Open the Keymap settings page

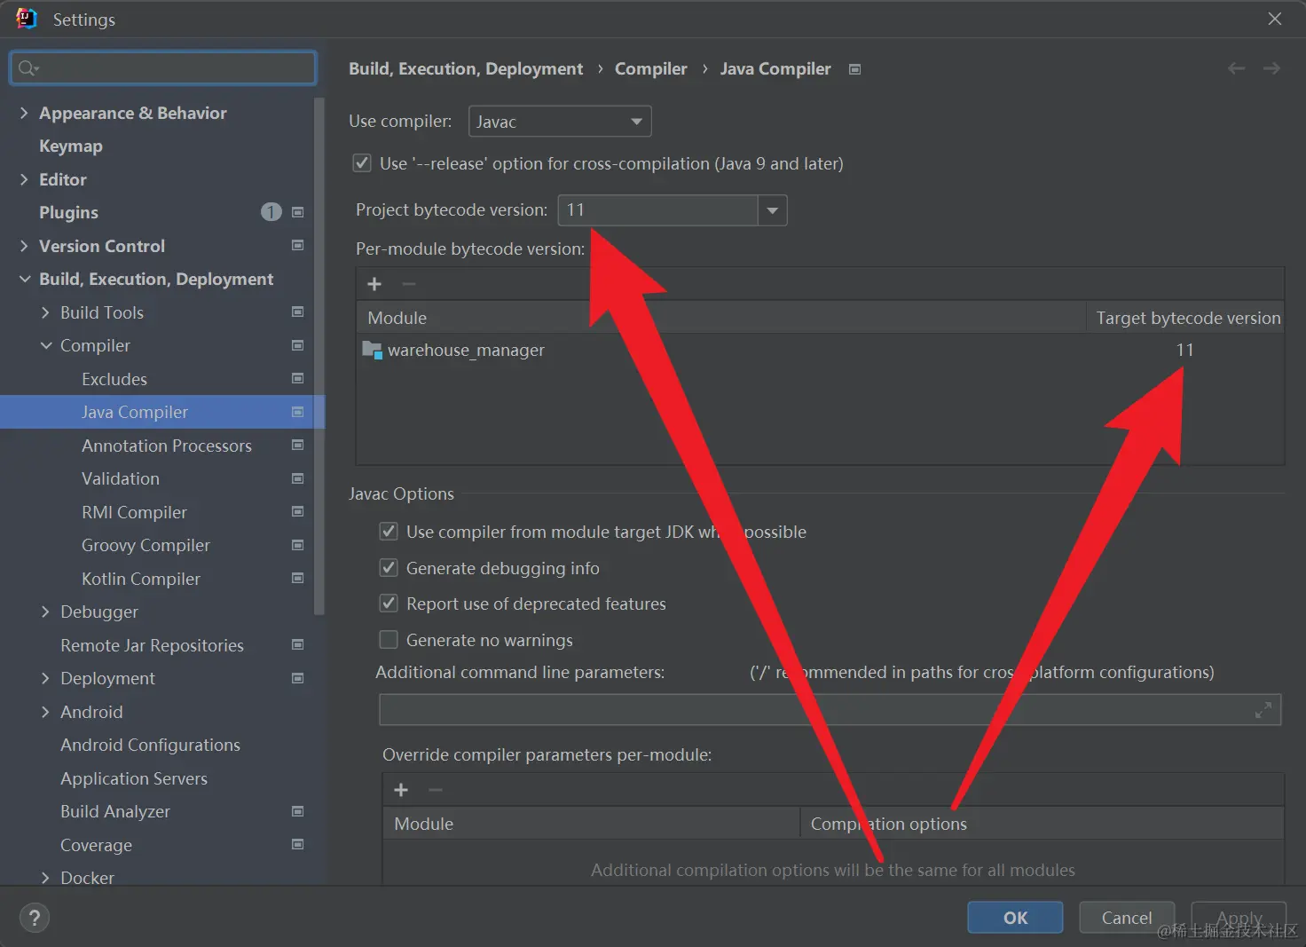tap(71, 146)
